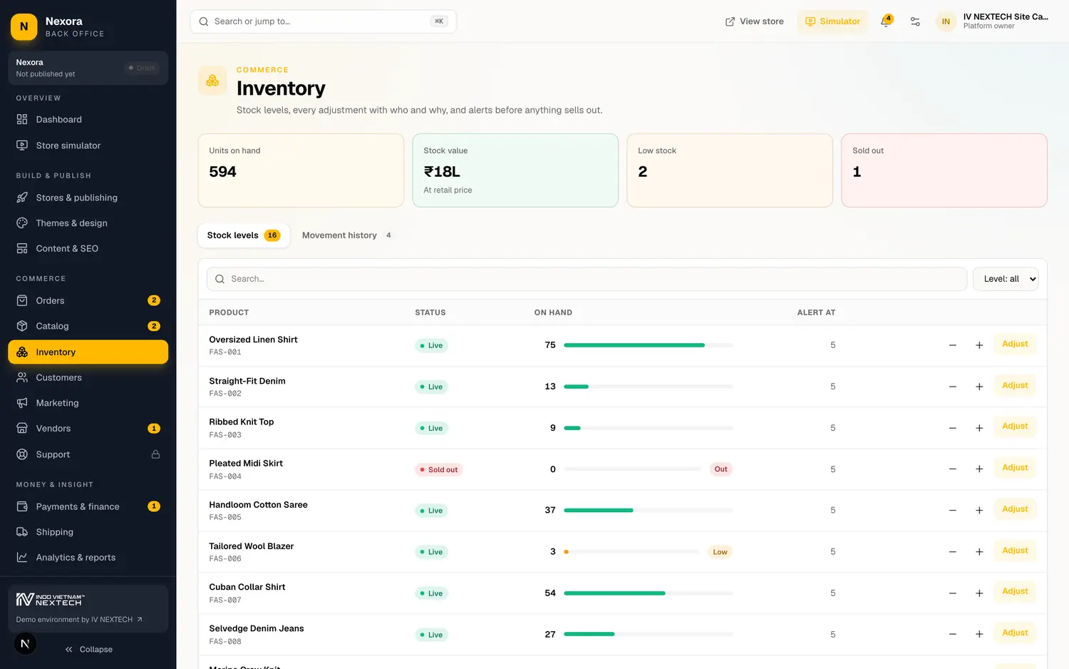Screen dimensions: 1069x669
Task: Navigate to Analytics & reports
Action: pos(88,558)
